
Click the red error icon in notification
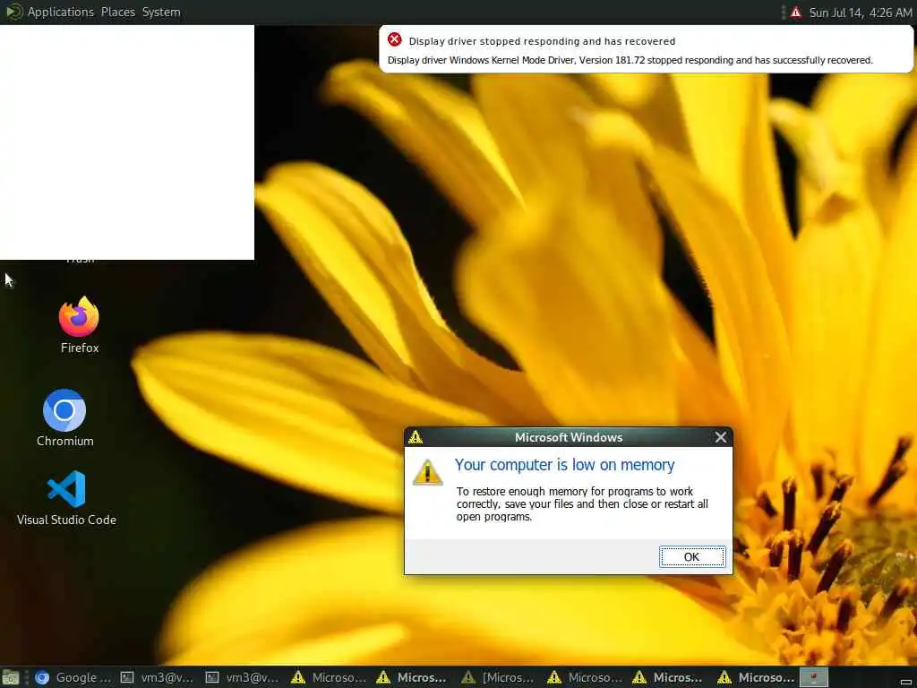(x=395, y=39)
